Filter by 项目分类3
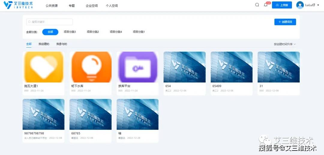Viewport: 324px width, 155px height. (x=70, y=32)
